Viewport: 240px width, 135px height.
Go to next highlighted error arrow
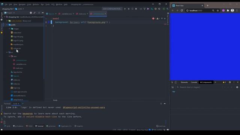click(x=165, y=18)
